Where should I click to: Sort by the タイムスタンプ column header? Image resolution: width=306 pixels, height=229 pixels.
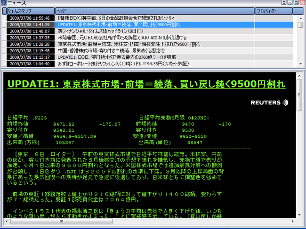(x=31, y=11)
